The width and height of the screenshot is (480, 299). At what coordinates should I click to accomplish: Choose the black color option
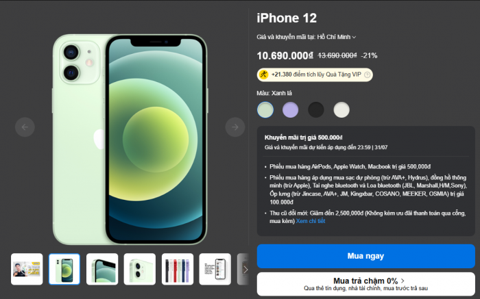click(x=316, y=110)
